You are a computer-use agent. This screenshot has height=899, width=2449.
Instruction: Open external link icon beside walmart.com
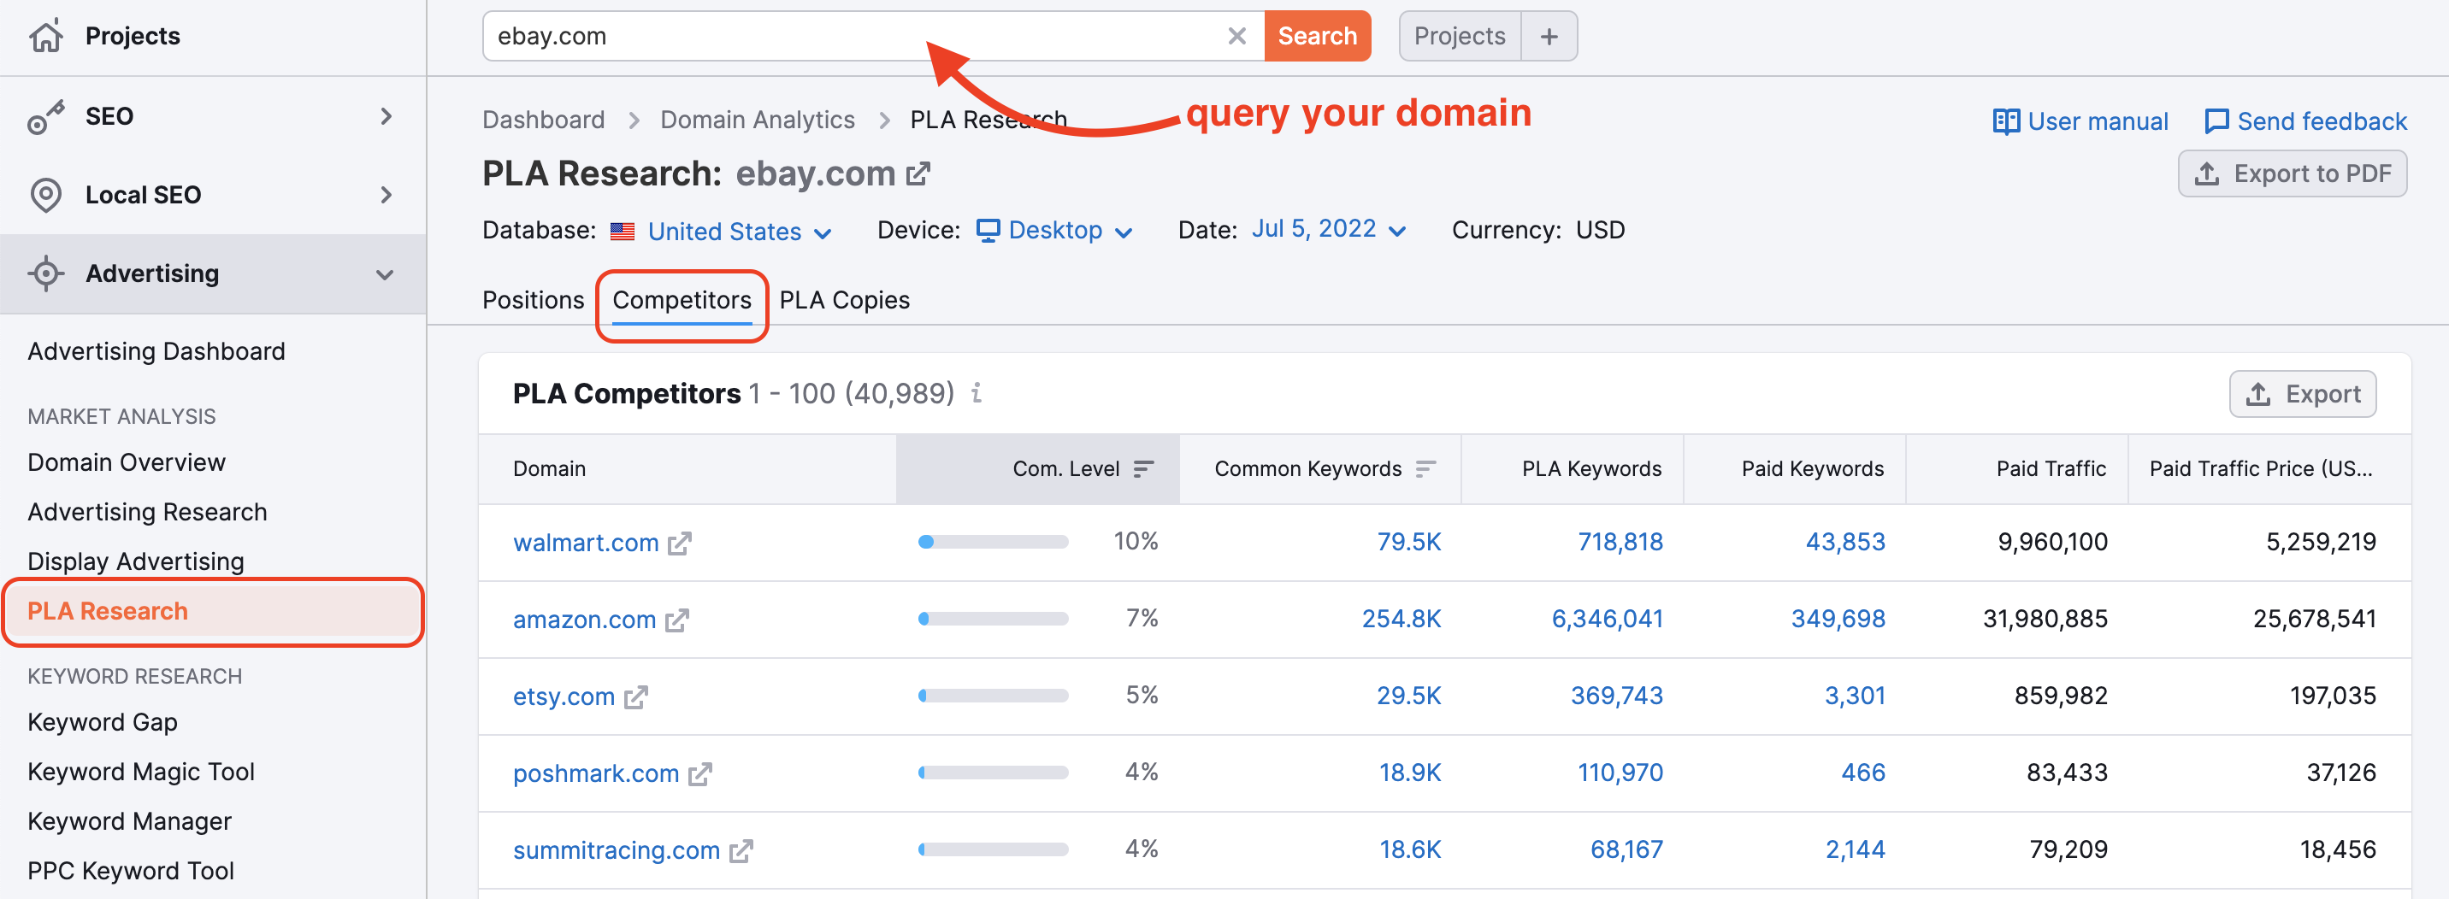tap(679, 543)
